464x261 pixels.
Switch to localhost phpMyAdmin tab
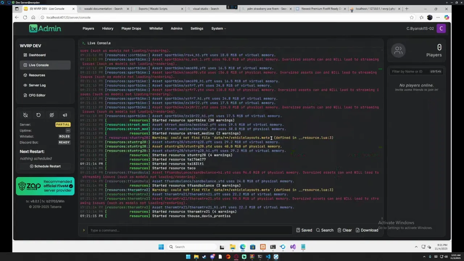(x=375, y=9)
